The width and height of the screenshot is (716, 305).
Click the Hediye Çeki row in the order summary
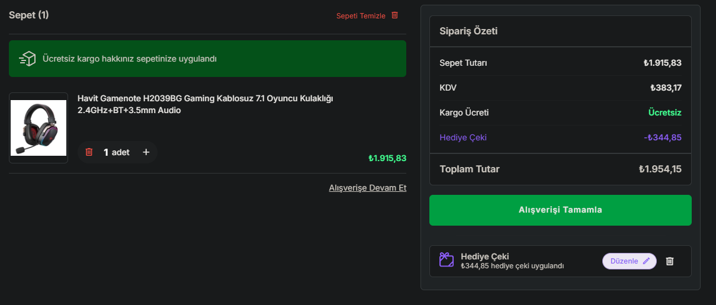pos(560,137)
